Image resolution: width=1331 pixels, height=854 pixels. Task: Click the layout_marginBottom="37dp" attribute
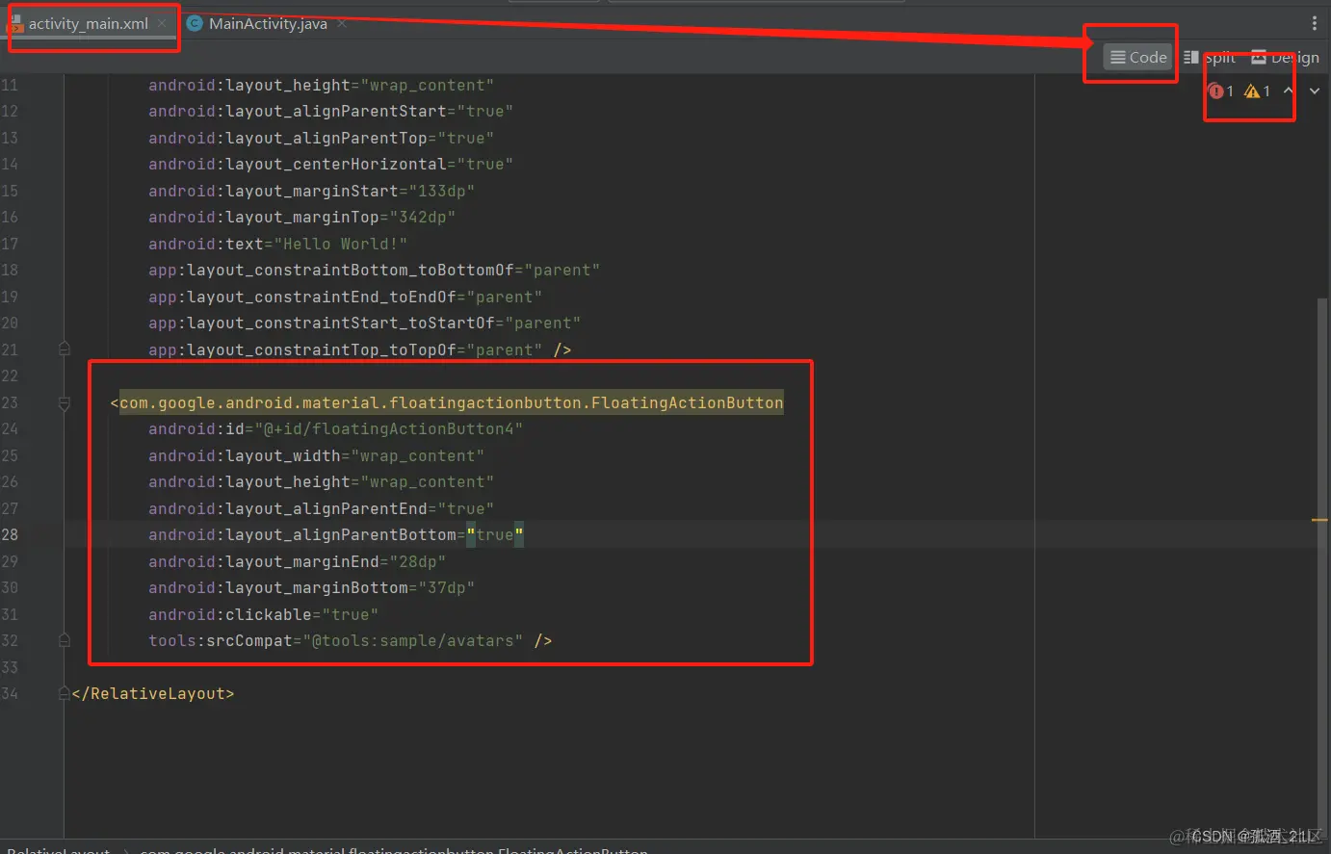[x=311, y=588]
